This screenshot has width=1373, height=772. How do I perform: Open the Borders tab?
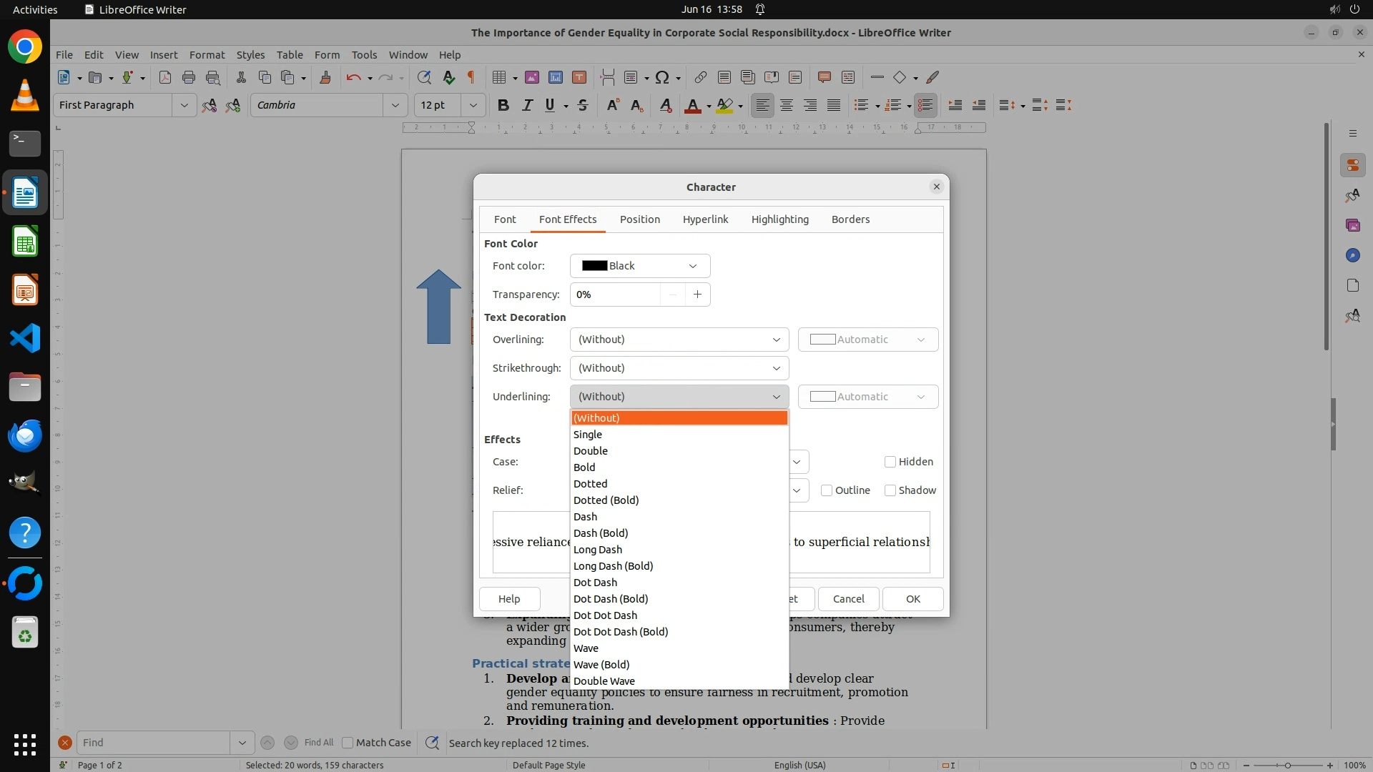click(850, 219)
